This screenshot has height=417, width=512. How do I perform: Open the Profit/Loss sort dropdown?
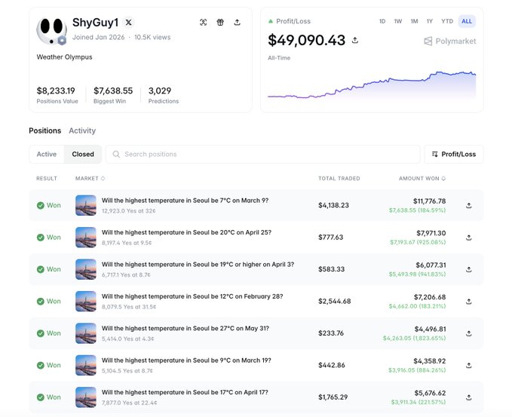pos(453,154)
